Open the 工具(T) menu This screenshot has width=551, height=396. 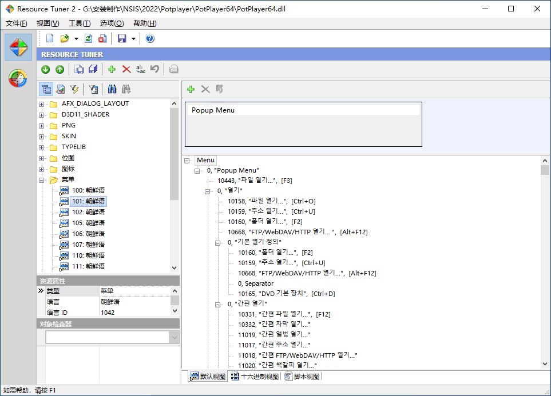pos(80,23)
